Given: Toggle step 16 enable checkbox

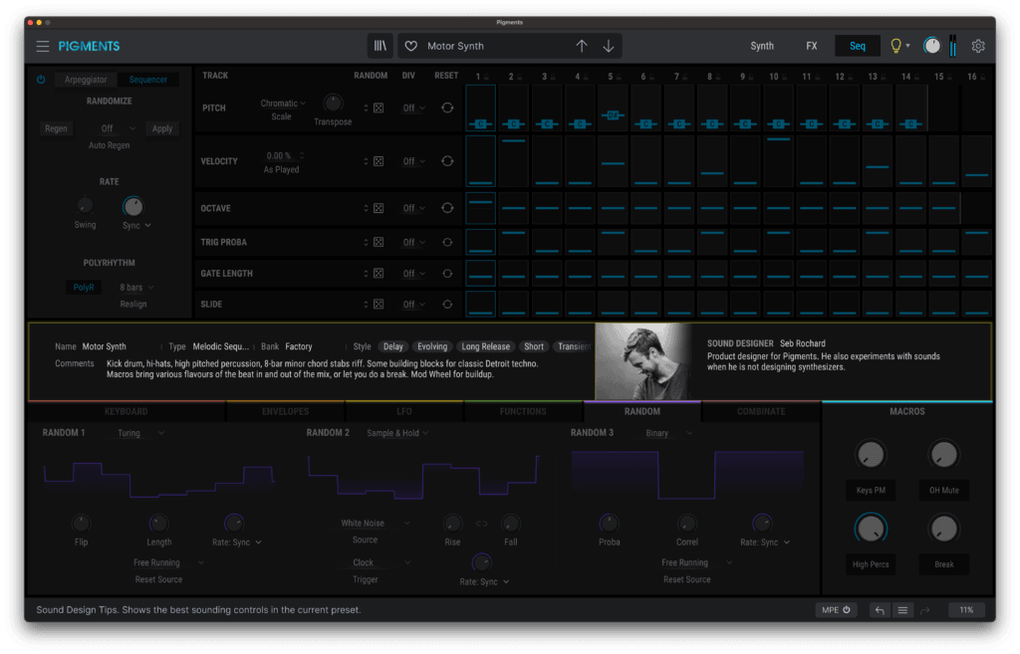Looking at the screenshot, I should point(982,78).
